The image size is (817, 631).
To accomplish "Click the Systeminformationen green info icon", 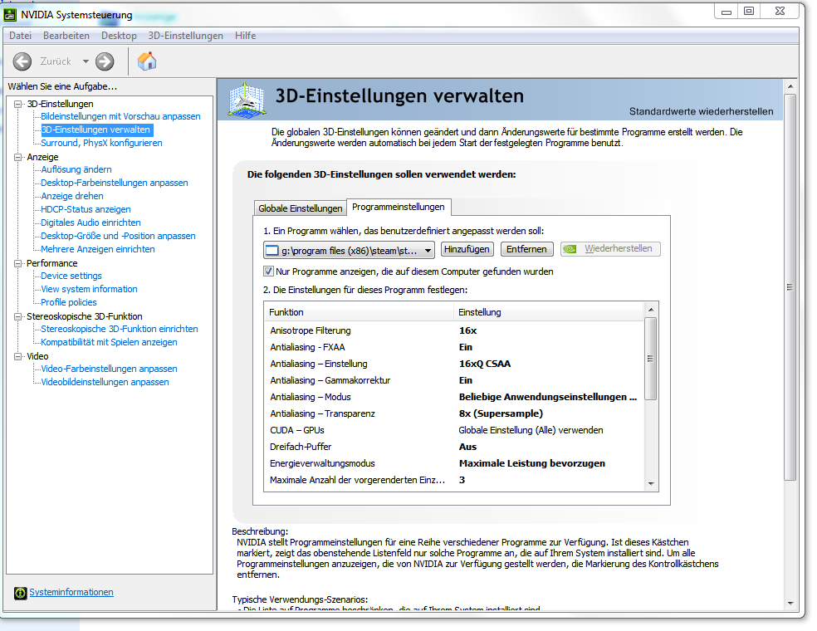I will pos(20,593).
